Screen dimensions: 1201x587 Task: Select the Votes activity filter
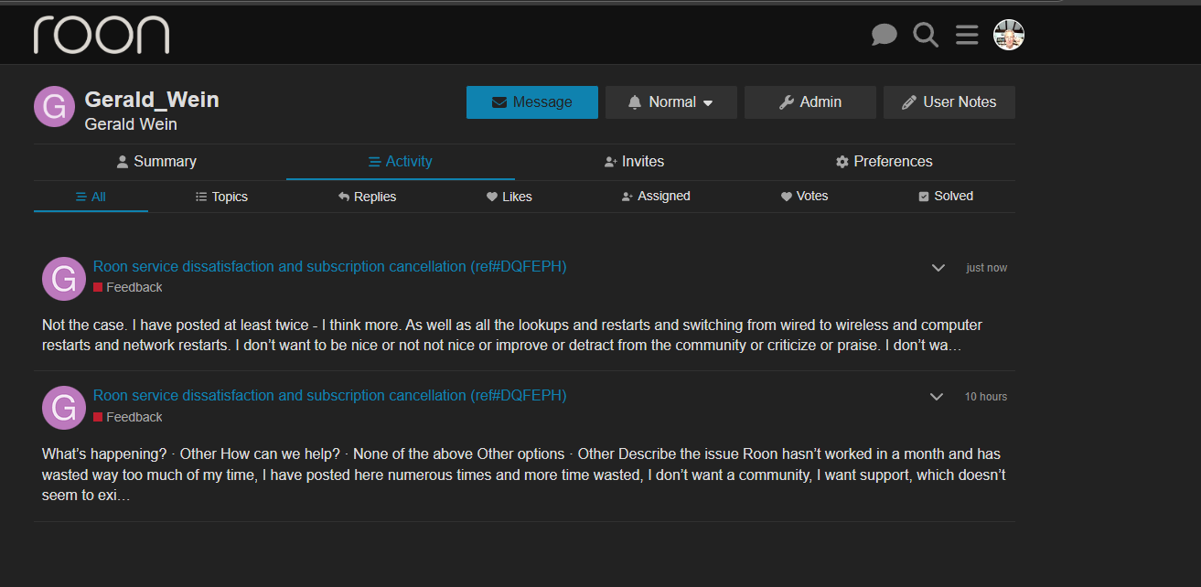pos(804,197)
